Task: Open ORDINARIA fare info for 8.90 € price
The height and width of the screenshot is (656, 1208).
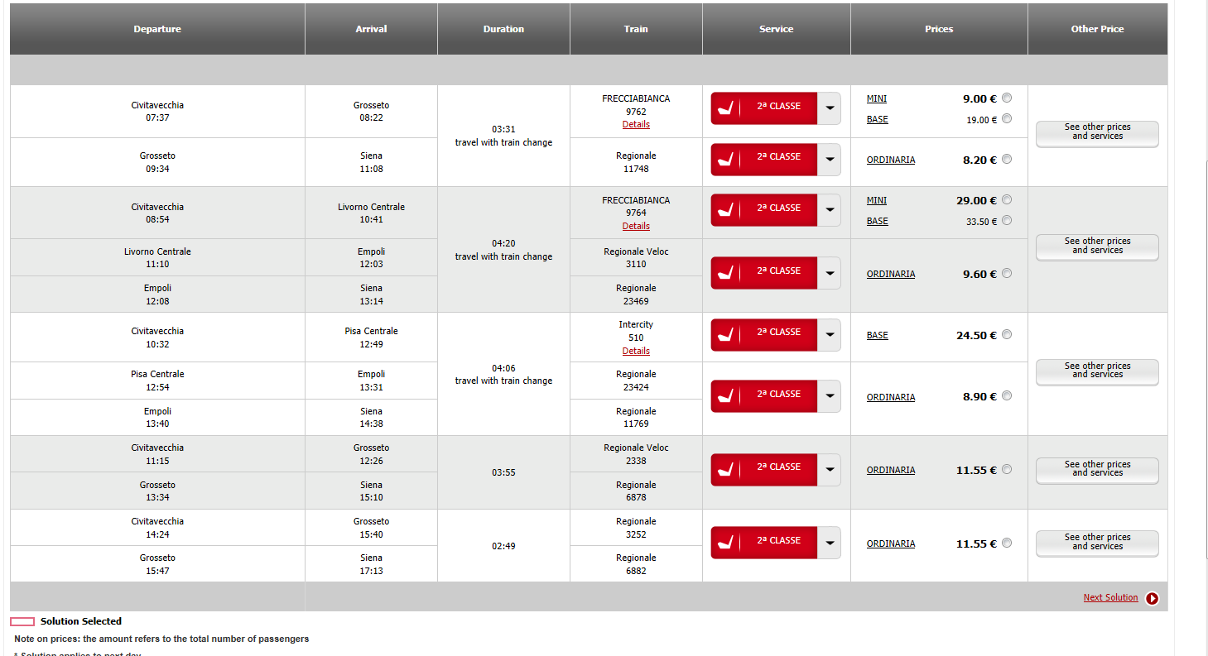Action: click(x=891, y=397)
